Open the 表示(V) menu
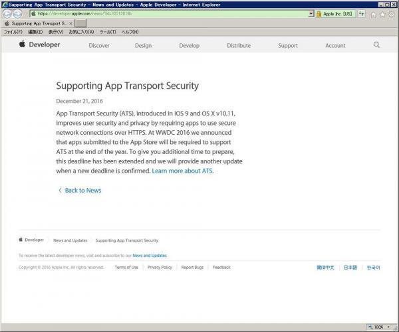Image resolution: width=399 pixels, height=332 pixels. (56, 32)
